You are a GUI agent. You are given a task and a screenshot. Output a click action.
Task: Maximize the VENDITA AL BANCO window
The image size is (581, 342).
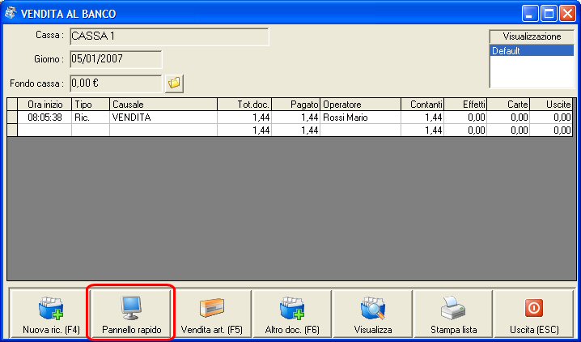tap(549, 14)
